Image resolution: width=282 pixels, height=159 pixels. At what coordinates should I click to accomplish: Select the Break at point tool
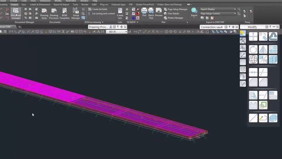click(253, 72)
